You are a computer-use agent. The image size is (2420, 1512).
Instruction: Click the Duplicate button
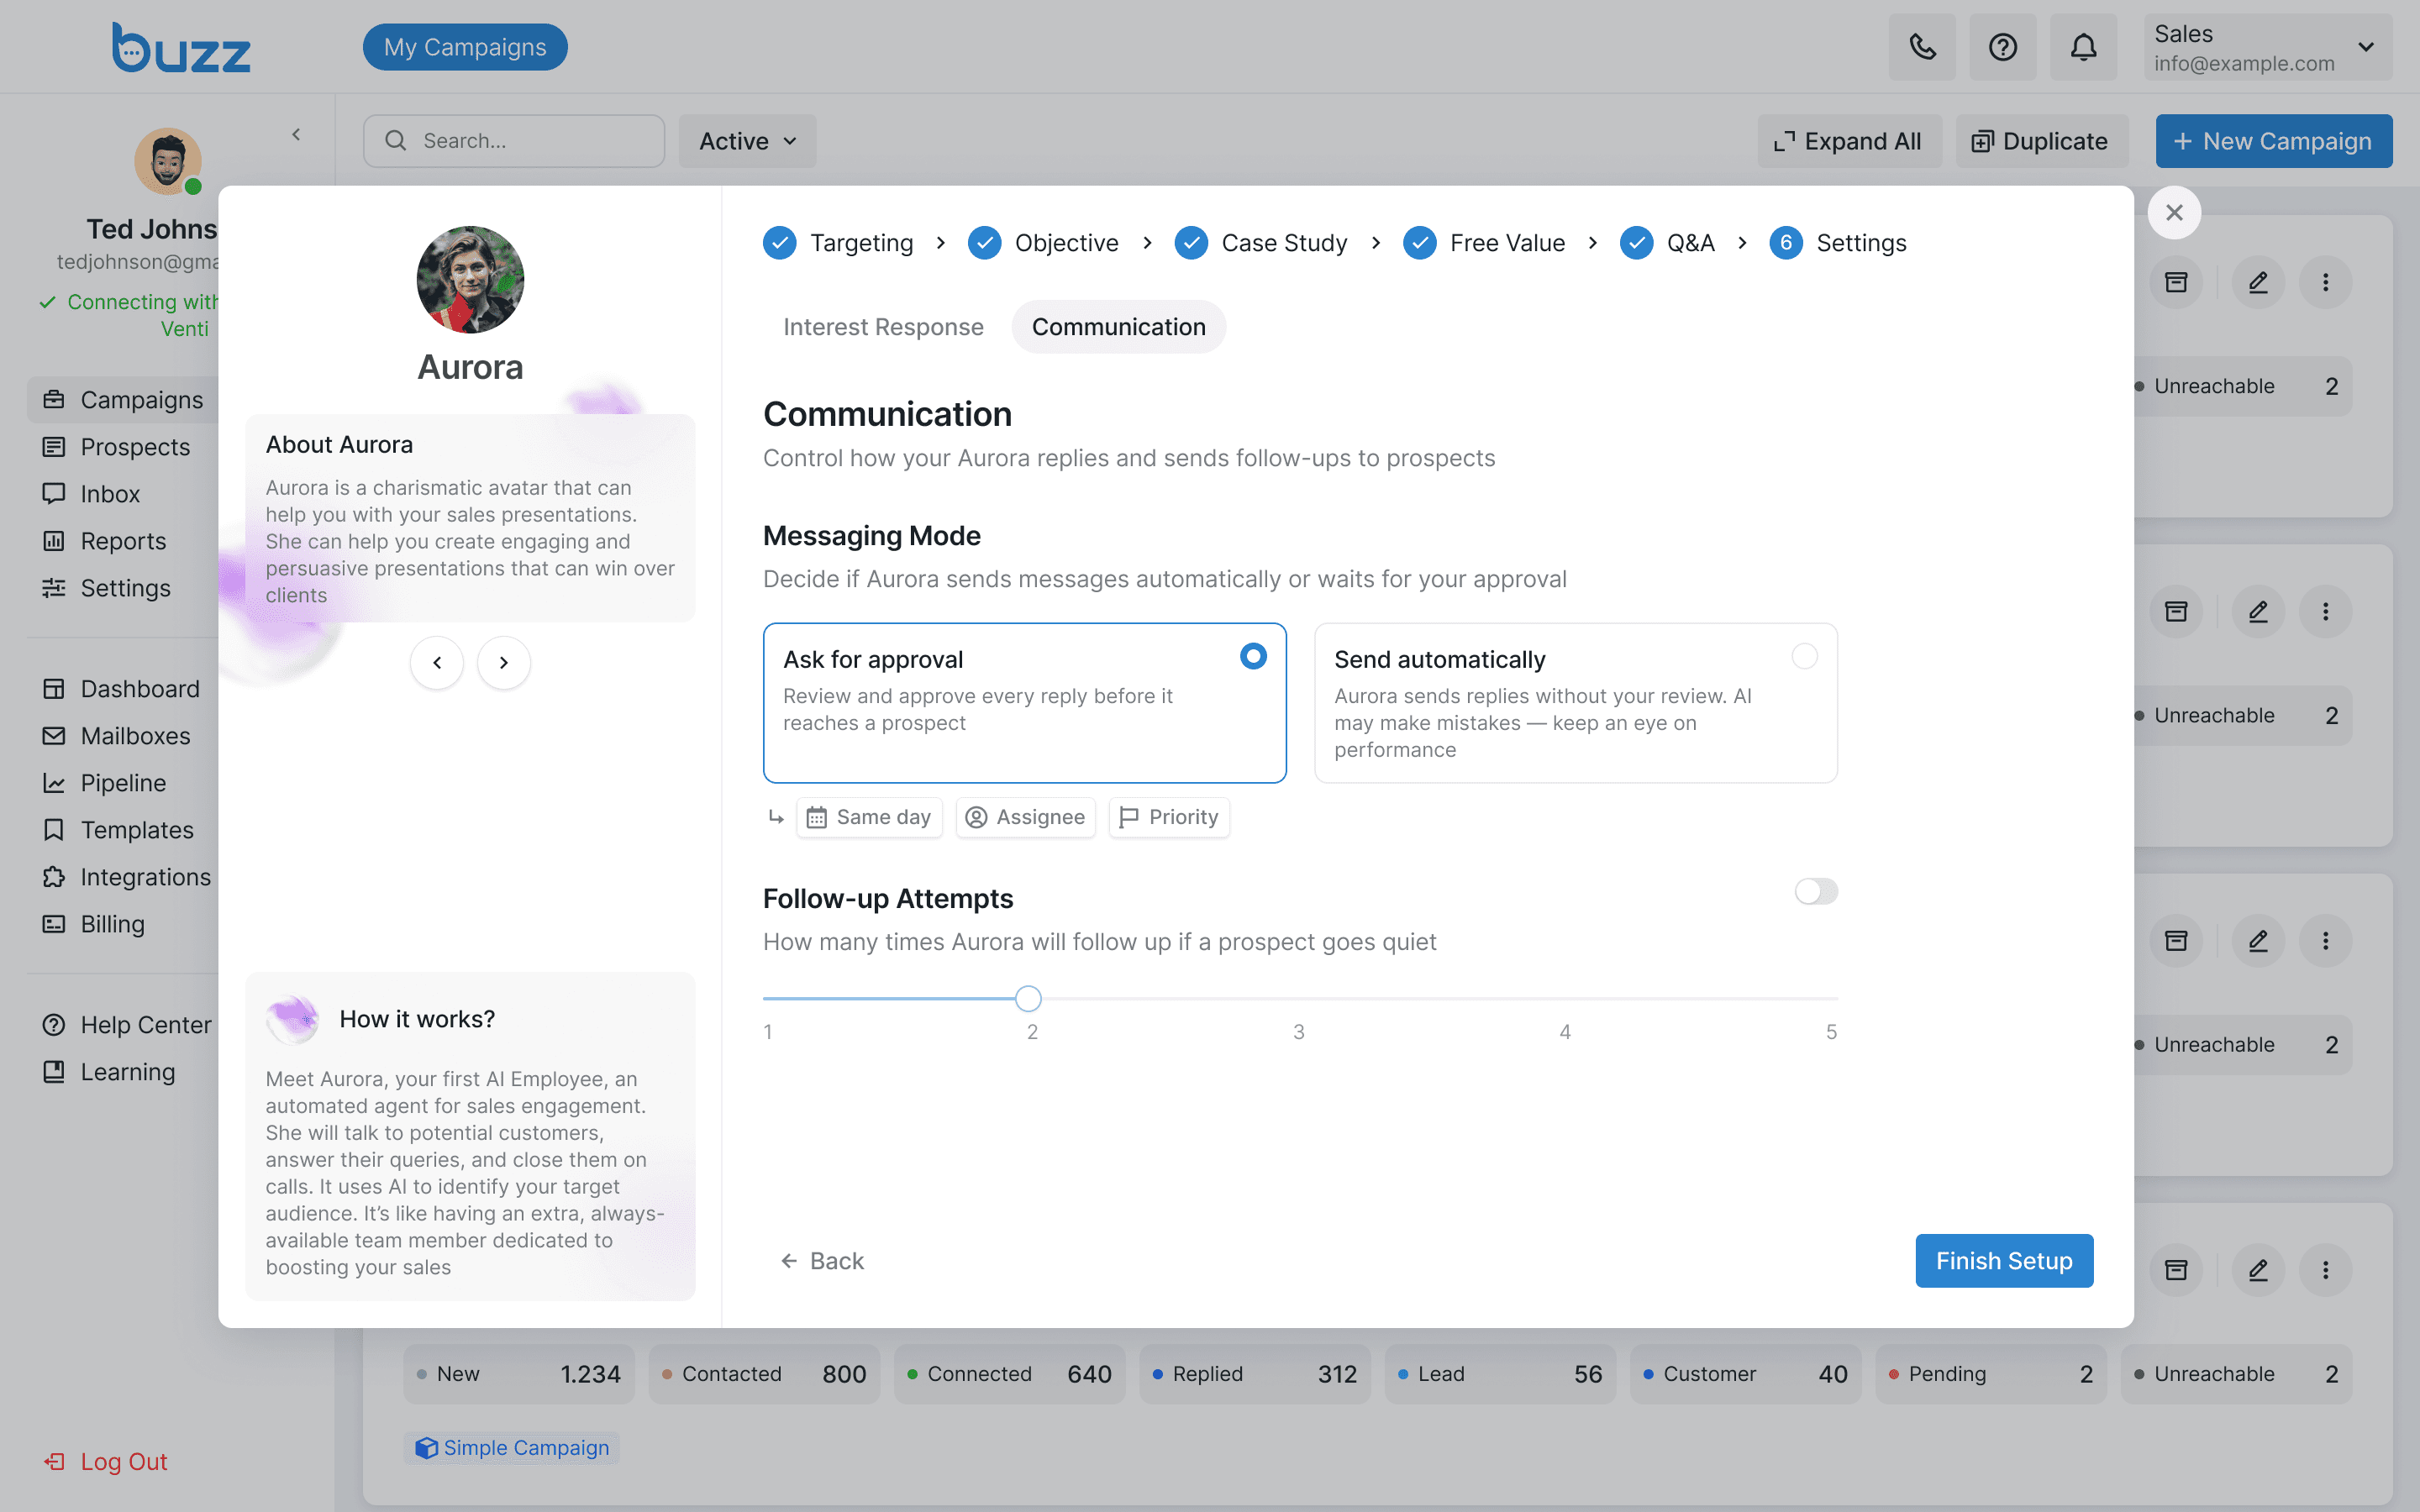click(2041, 141)
